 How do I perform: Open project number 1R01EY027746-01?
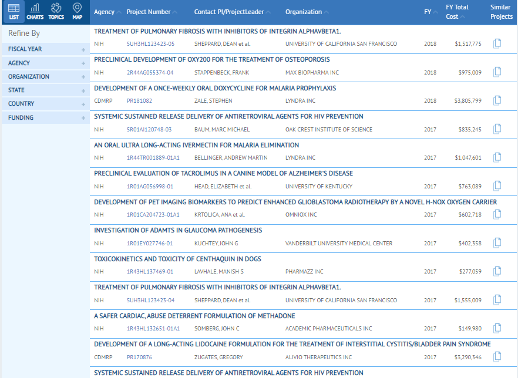[x=150, y=244]
